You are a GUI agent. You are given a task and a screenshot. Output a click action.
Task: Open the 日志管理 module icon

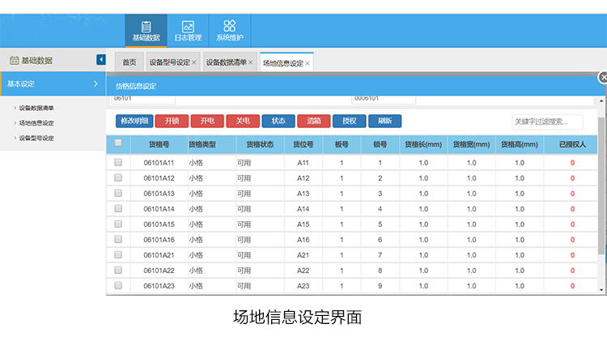188,30
